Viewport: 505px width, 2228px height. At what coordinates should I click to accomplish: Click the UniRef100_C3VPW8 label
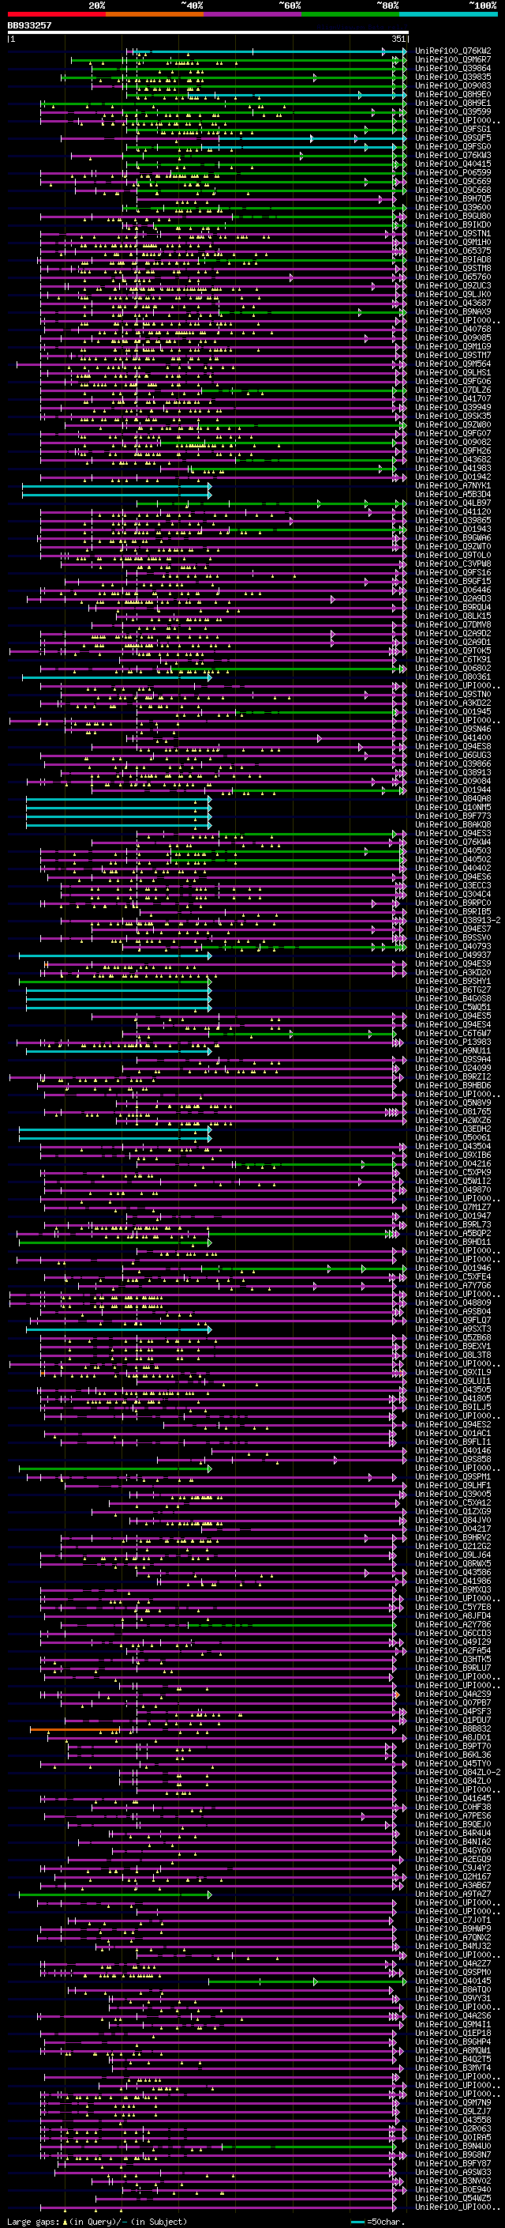453,564
